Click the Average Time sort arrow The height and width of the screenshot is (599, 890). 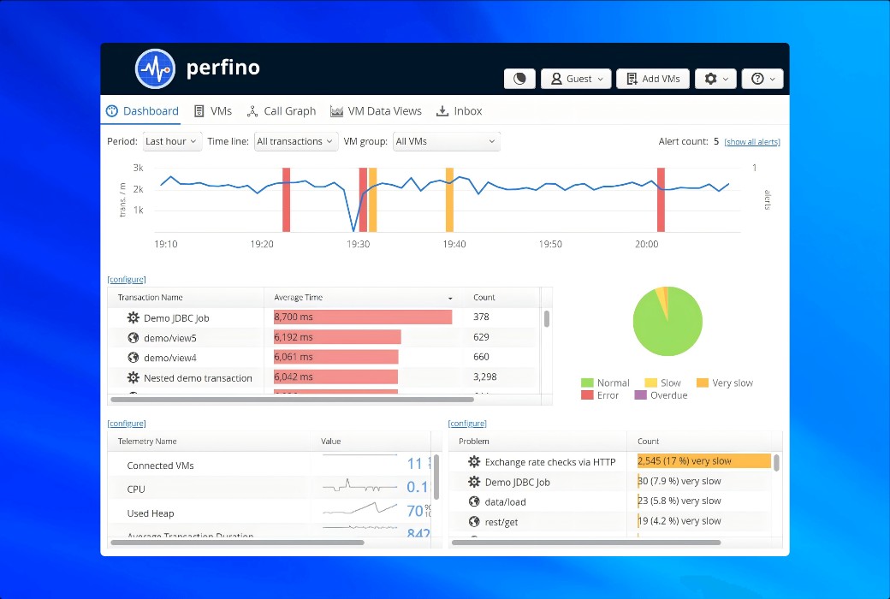tap(450, 298)
